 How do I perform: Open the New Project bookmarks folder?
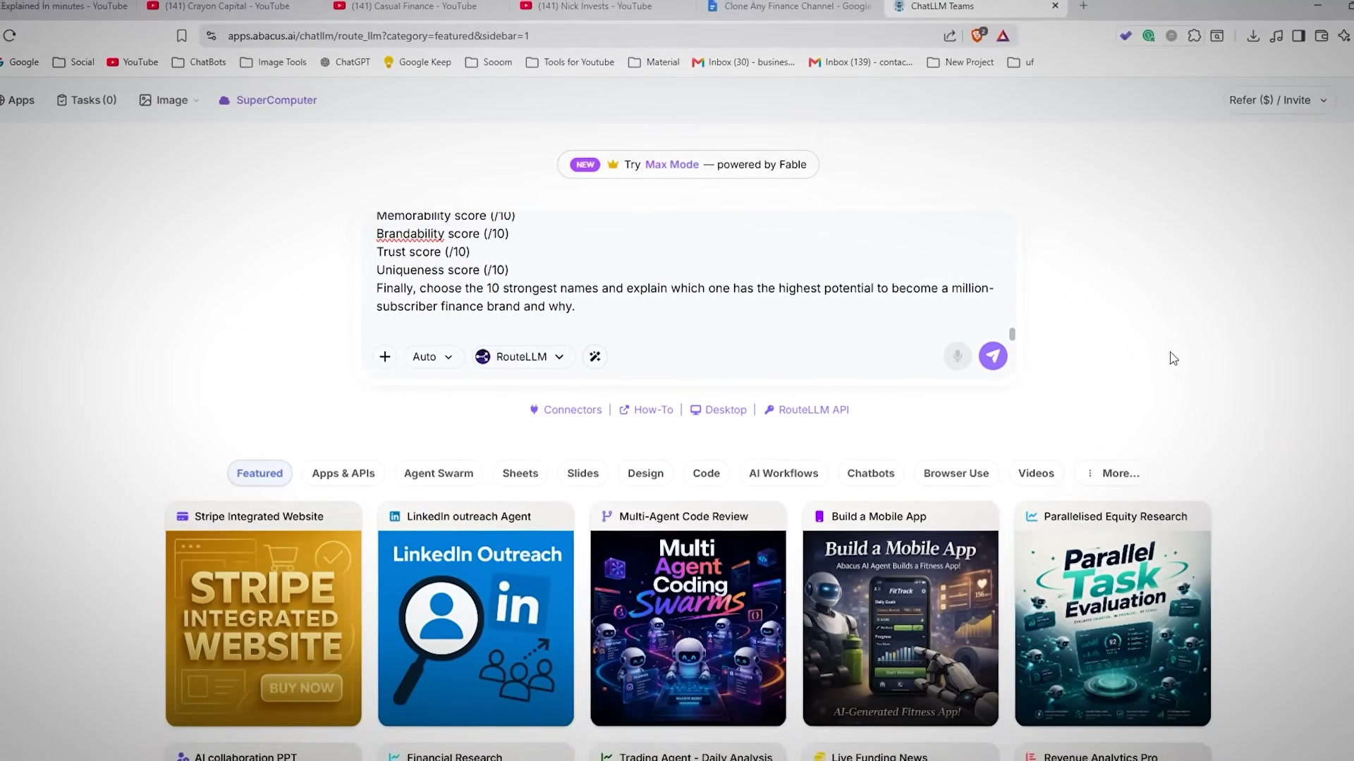pyautogui.click(x=960, y=62)
